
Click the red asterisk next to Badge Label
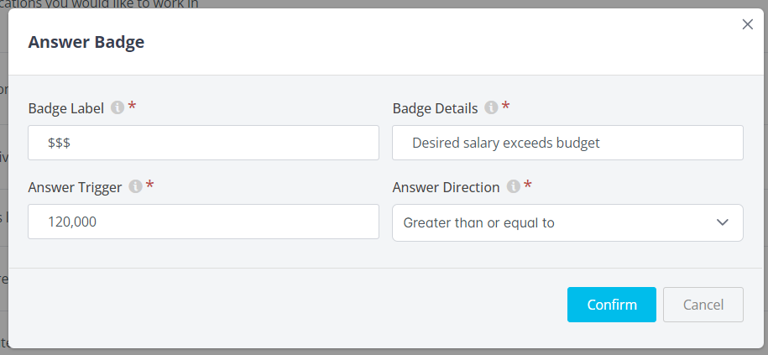coord(132,107)
